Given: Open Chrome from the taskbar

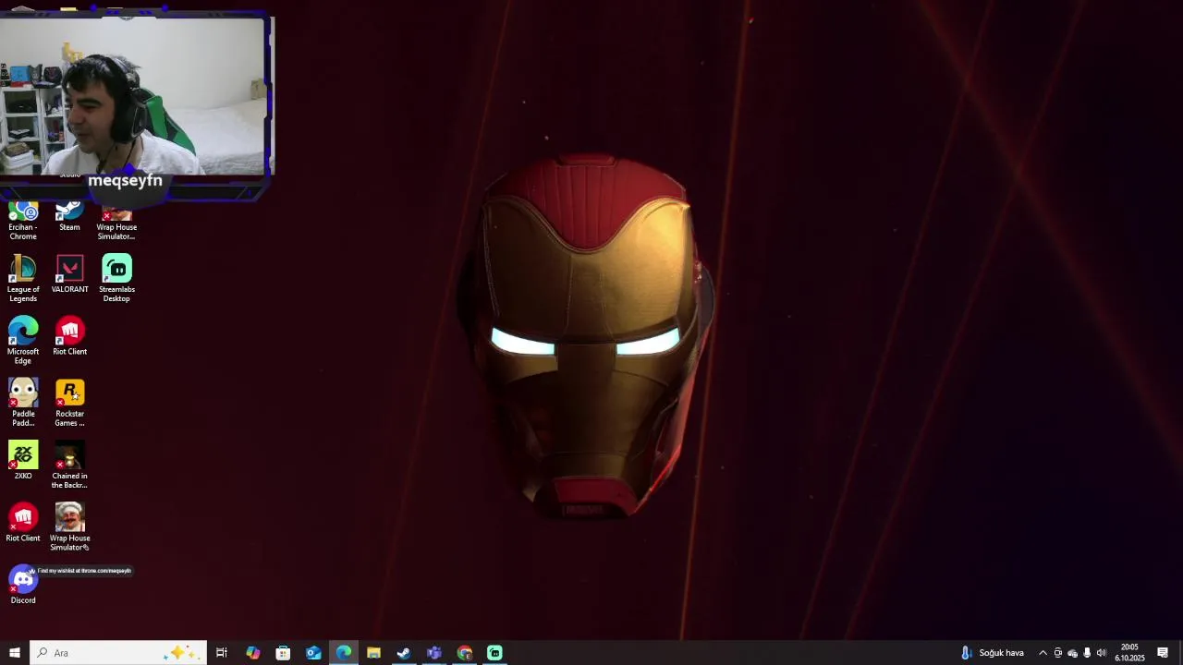Looking at the screenshot, I should pos(465,653).
